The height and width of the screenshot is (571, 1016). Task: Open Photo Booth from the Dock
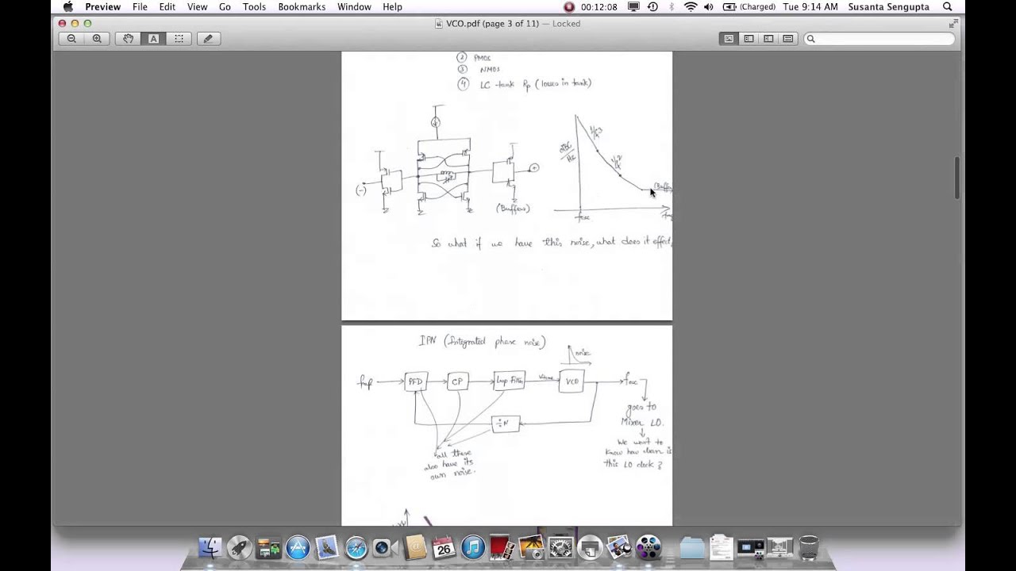pos(502,547)
